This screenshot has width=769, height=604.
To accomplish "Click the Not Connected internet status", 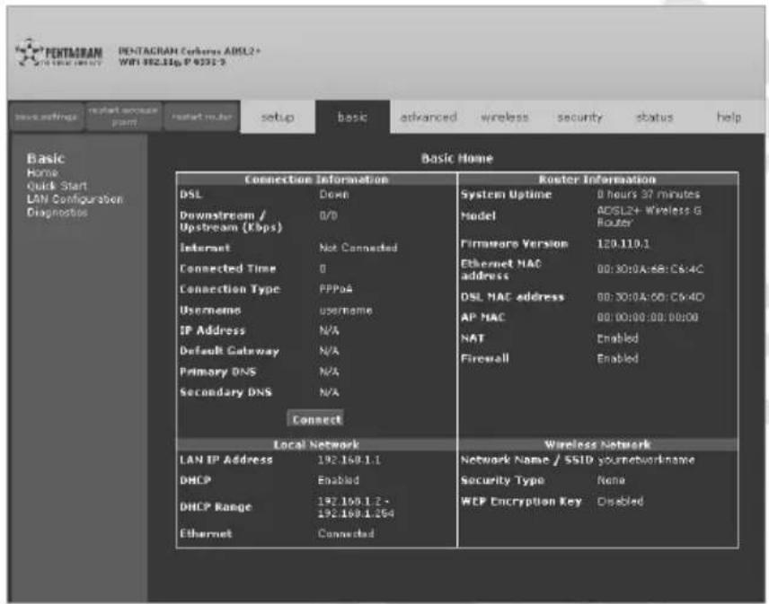I will [x=358, y=248].
